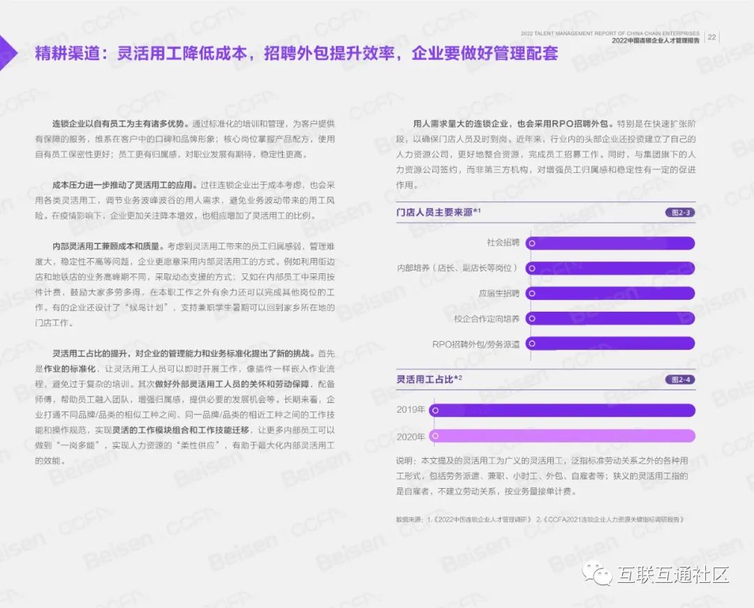Screen dimensions: 754x608
Task: Click circle marker on 2020年 bar
Action: 435,436
